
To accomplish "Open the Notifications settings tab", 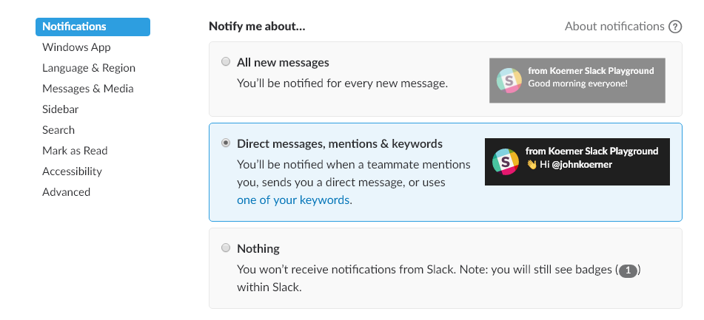I will pyautogui.click(x=93, y=27).
